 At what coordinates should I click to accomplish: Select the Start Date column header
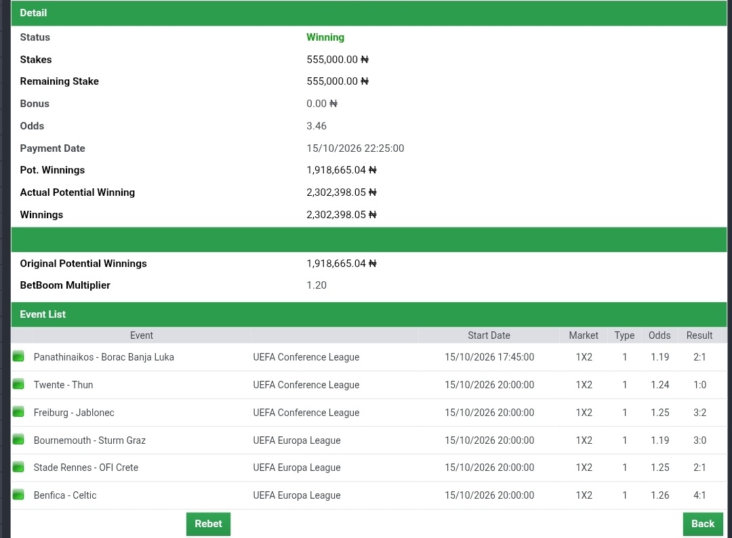pos(489,335)
